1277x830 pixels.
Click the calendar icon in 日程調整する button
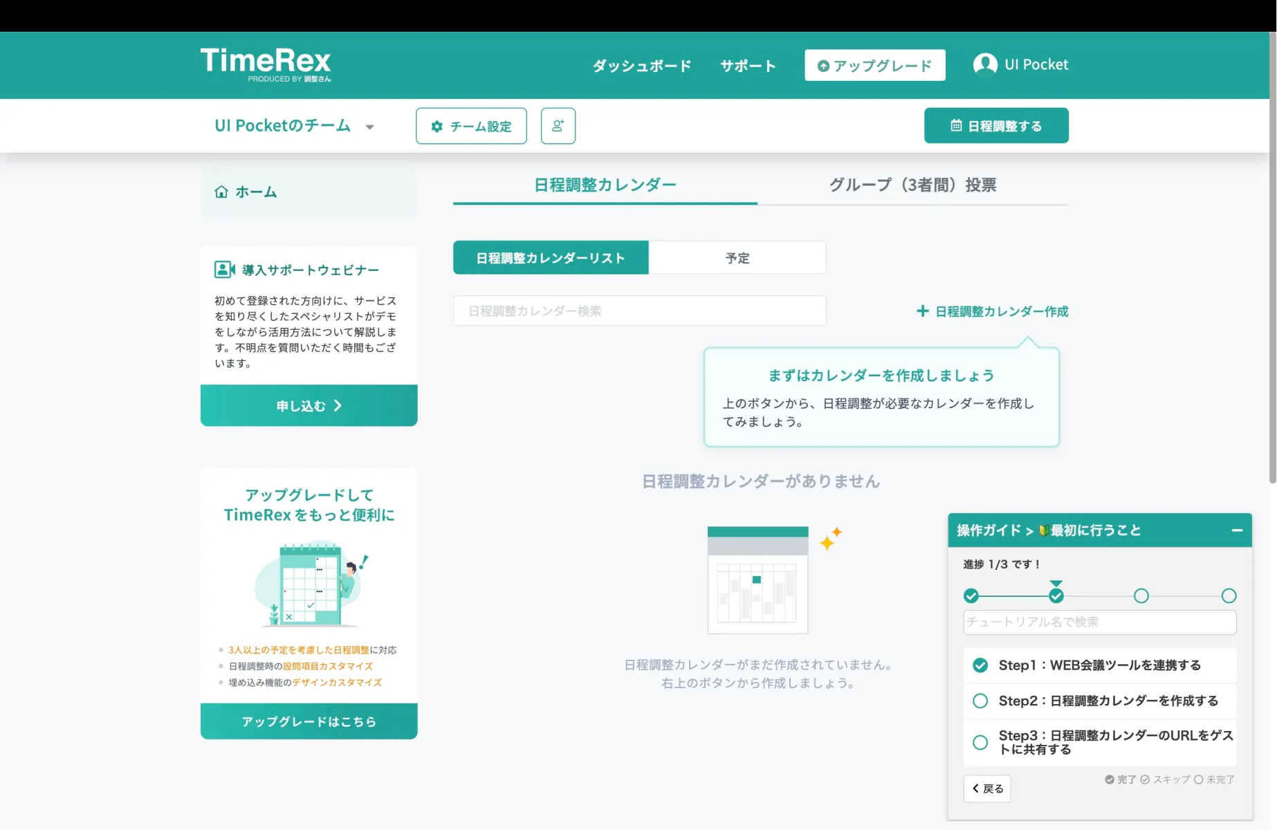coord(956,125)
